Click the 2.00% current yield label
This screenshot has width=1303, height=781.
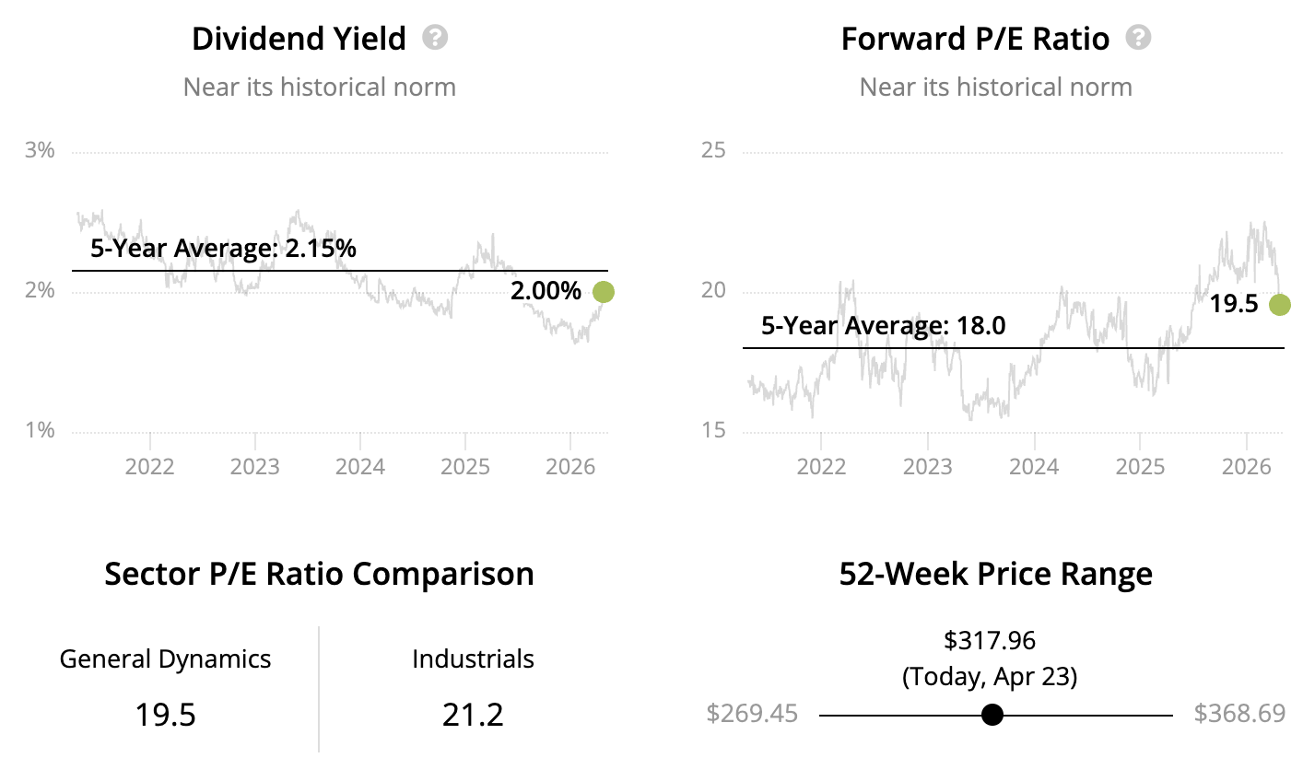click(546, 292)
